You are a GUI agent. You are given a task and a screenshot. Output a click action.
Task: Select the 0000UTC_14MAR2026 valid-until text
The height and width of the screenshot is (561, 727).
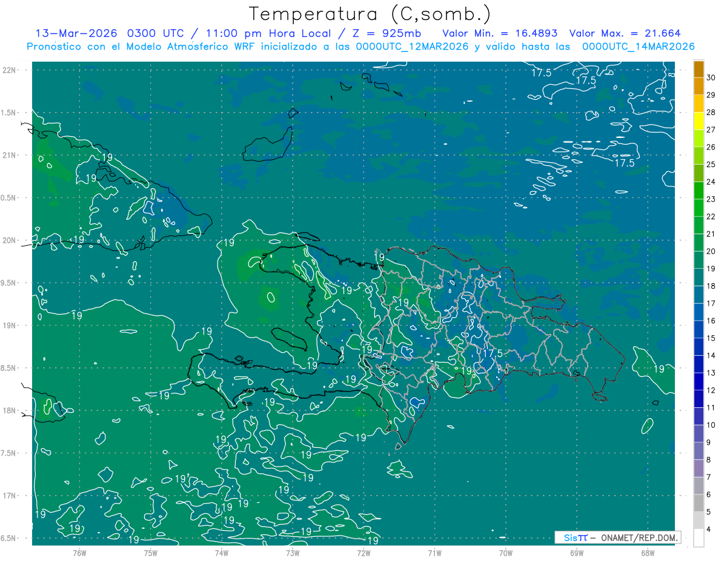(638, 47)
